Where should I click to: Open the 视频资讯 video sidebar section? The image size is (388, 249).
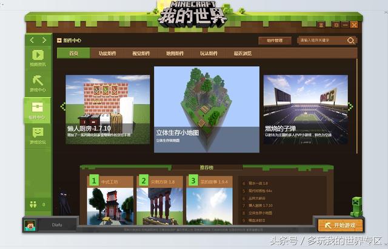(x=38, y=58)
